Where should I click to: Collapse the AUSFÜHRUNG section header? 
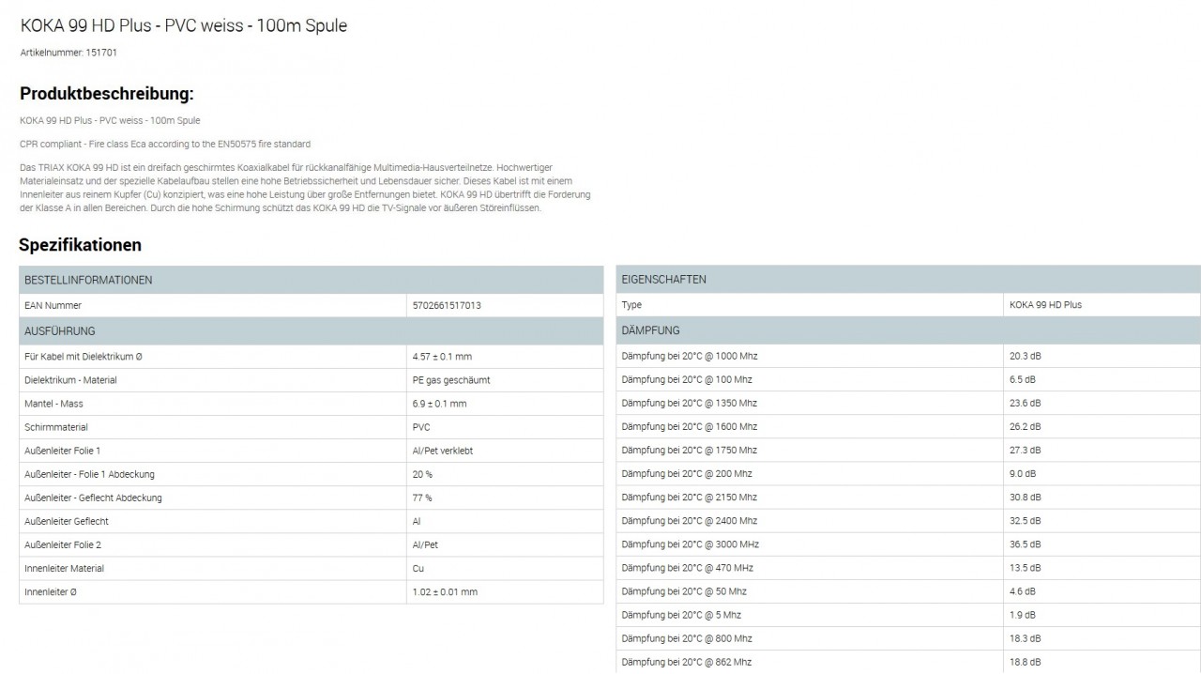pos(311,331)
